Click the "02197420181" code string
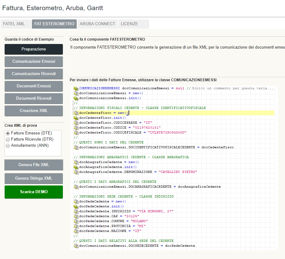The width and height of the screenshot is (285, 259). coord(147,128)
